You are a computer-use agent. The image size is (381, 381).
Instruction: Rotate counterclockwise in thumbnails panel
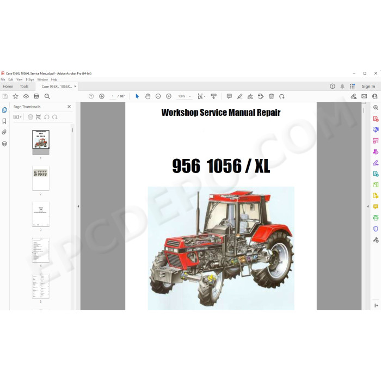pyautogui.click(x=47, y=117)
